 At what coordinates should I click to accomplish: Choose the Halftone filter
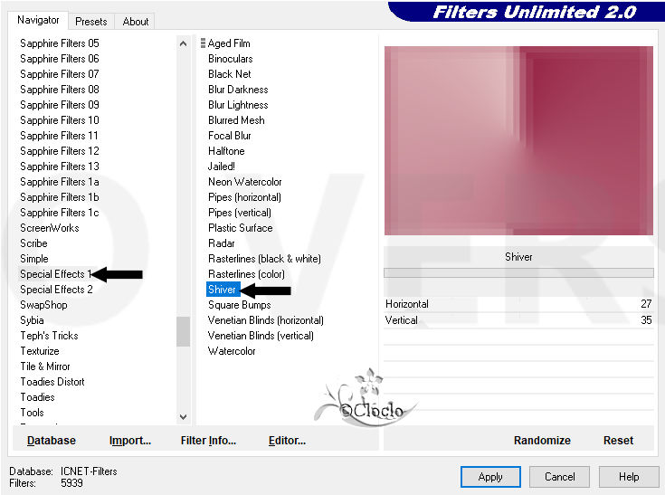226,151
